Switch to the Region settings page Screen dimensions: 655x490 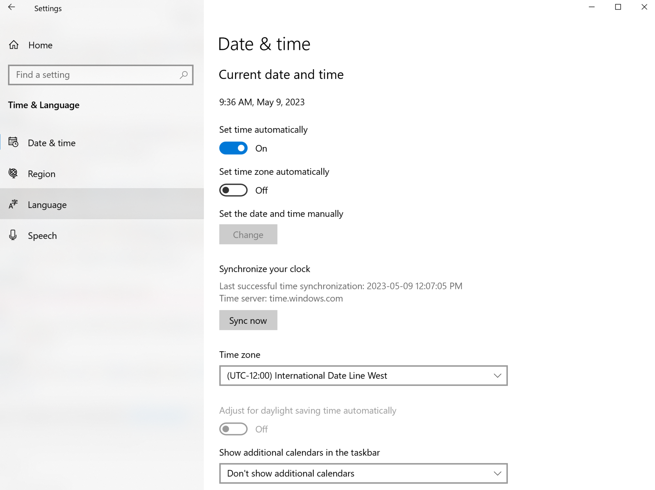click(42, 174)
